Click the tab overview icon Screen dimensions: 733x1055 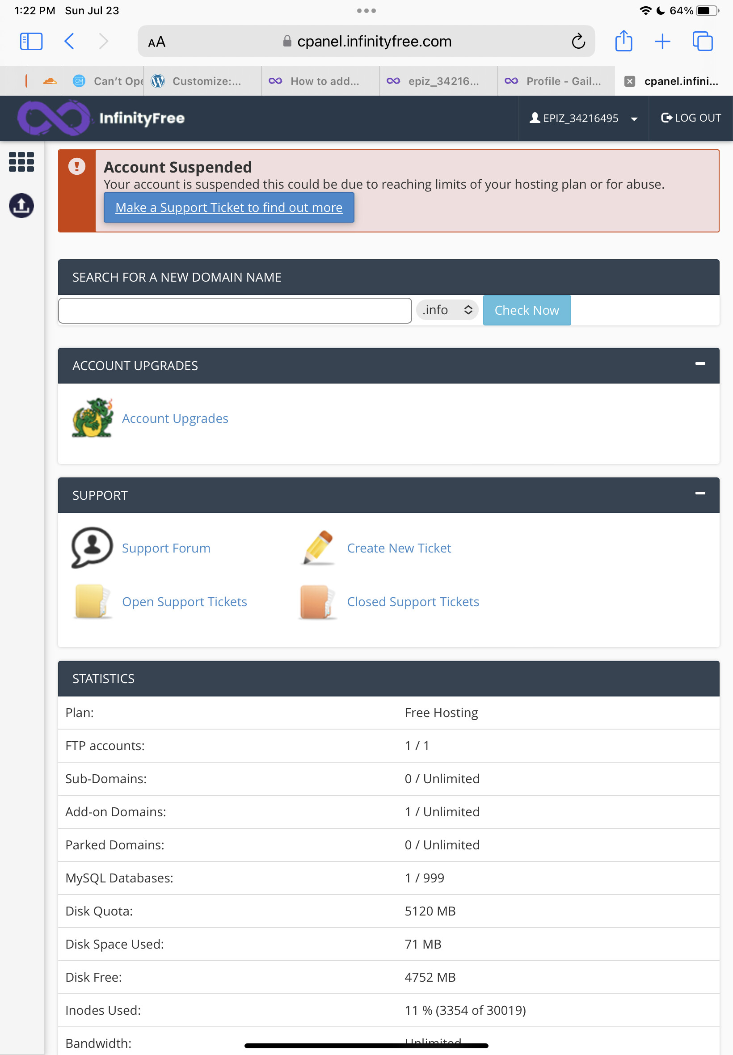tap(702, 41)
